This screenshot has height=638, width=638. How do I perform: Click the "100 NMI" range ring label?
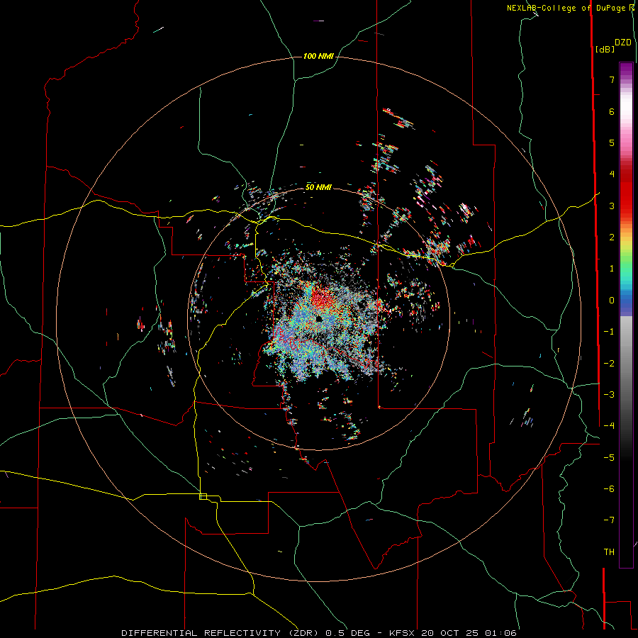coord(318,56)
